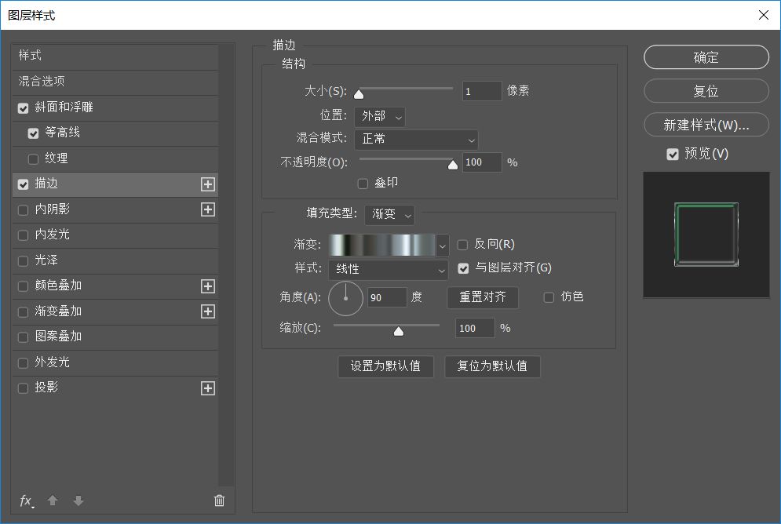781x524 pixels.
Task: Add another 描边 effect with plus icon
Action: coord(207,184)
